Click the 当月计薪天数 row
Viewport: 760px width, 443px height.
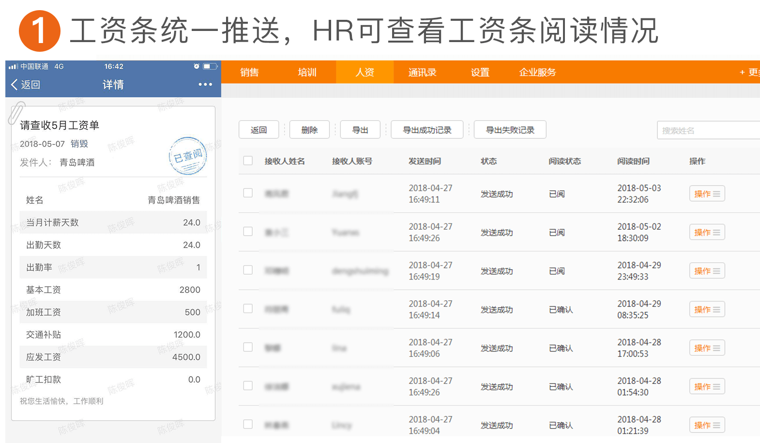[113, 222]
